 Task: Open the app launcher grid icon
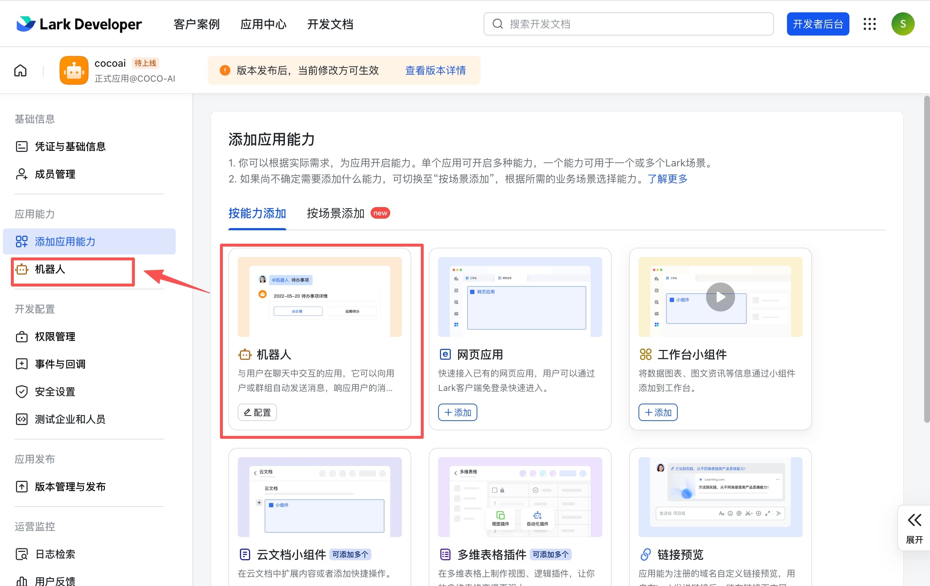tap(870, 24)
